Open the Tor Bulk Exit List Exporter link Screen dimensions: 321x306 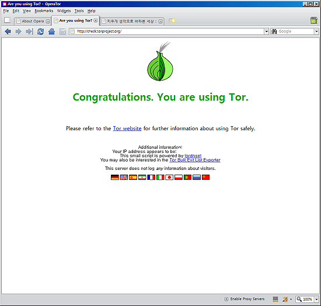point(195,160)
